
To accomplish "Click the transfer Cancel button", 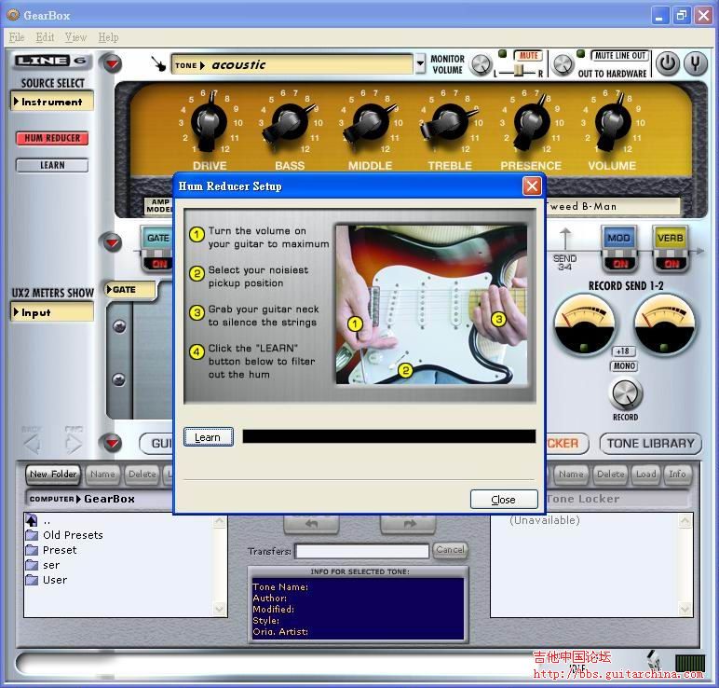I will pos(450,550).
